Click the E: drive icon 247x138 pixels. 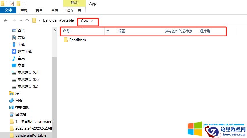pyautogui.click(x=14, y=87)
